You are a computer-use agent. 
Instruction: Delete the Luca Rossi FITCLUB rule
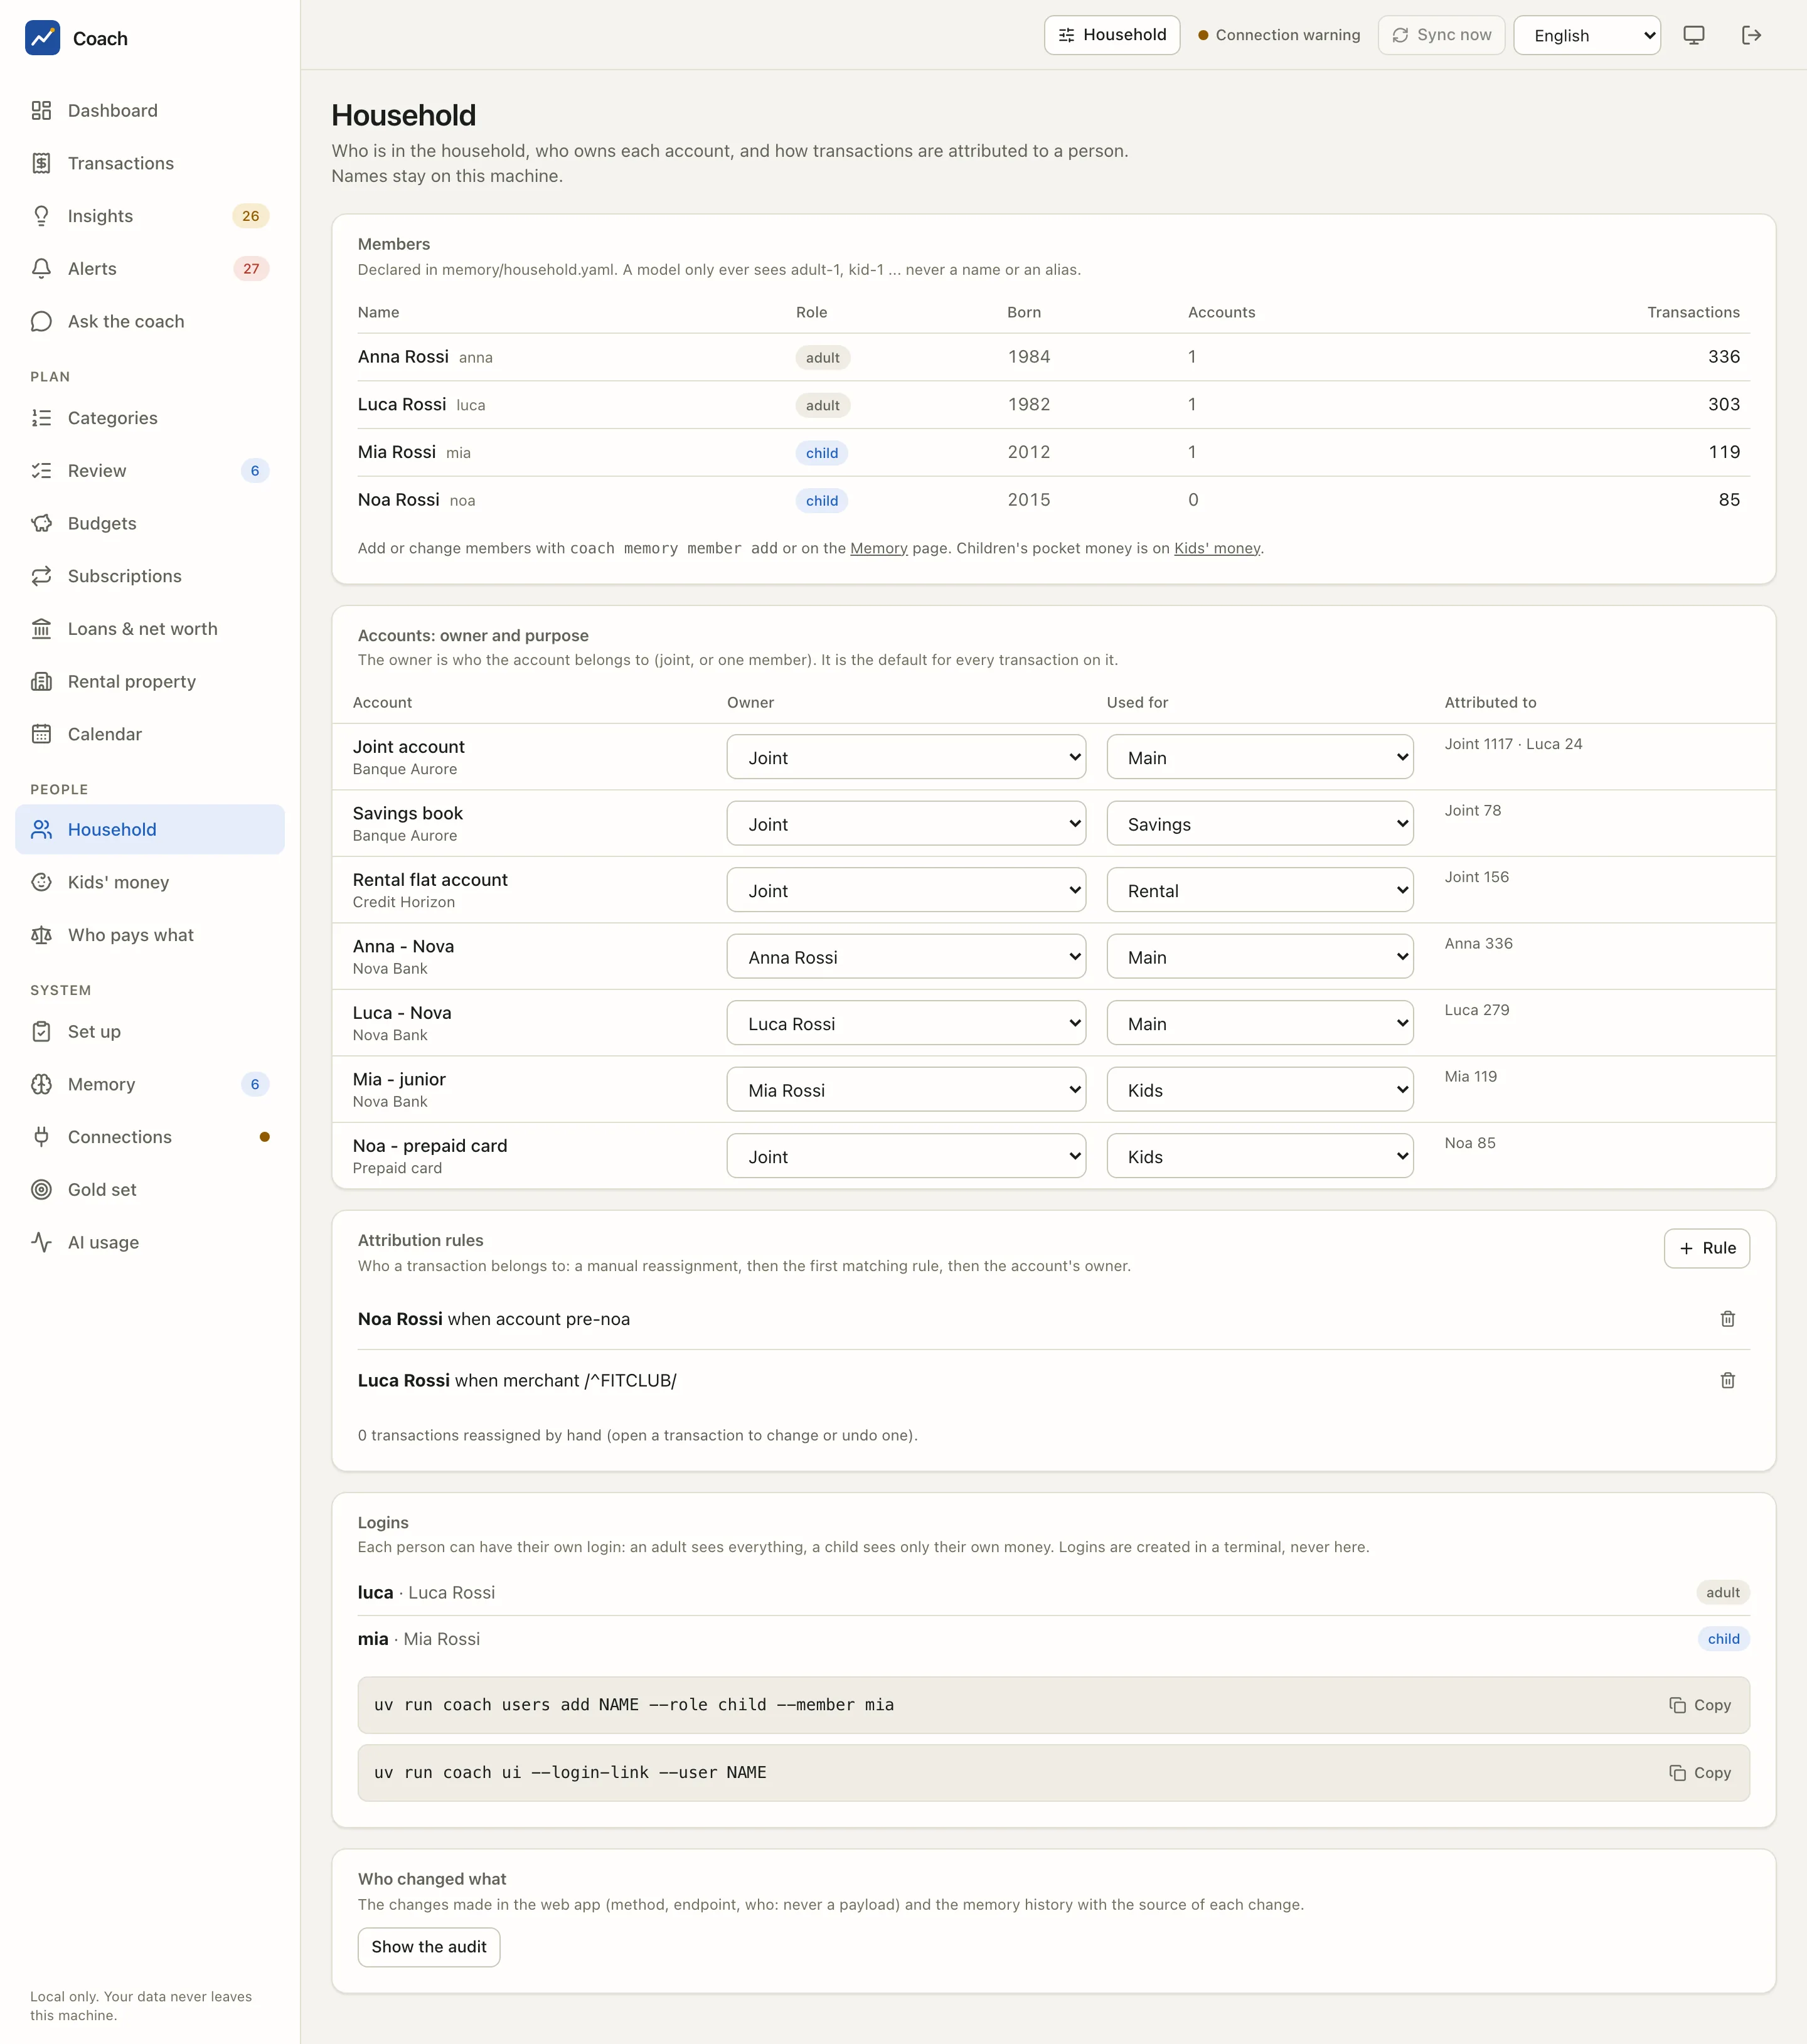tap(1727, 1380)
